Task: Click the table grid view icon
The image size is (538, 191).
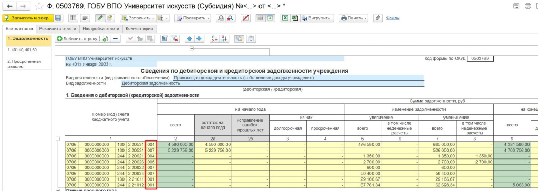Action: pos(73,18)
